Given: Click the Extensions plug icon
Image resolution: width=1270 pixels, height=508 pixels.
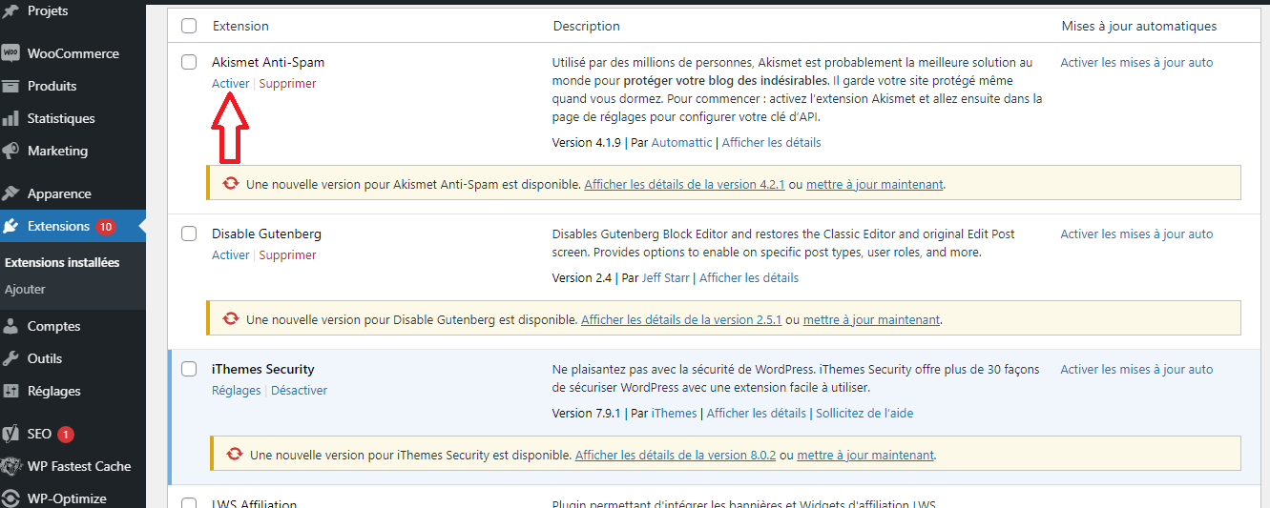Looking at the screenshot, I should (11, 226).
